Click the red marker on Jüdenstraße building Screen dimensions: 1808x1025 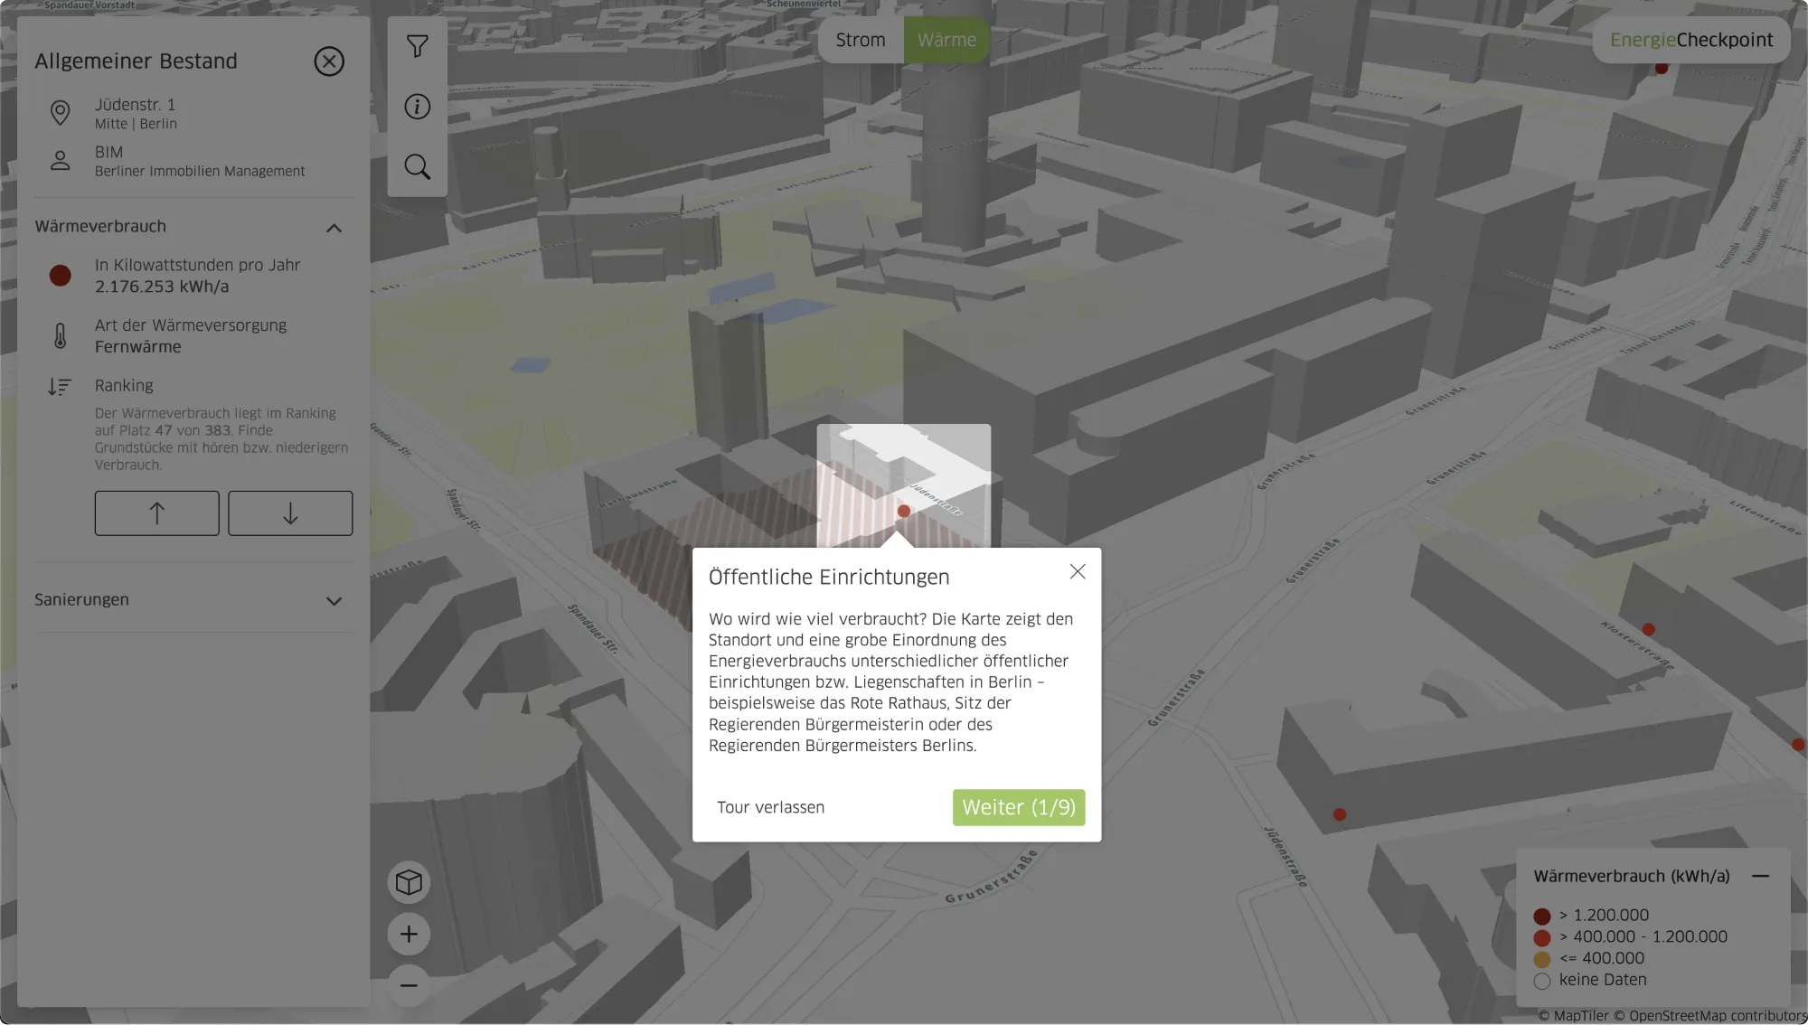(x=903, y=512)
